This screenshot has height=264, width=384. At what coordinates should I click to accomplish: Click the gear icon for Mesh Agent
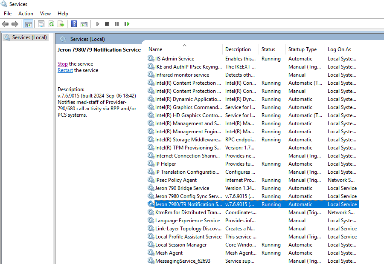pyautogui.click(x=151, y=253)
